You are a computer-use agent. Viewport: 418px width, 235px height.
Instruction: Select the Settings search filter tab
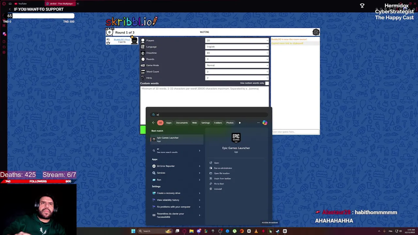205,123
